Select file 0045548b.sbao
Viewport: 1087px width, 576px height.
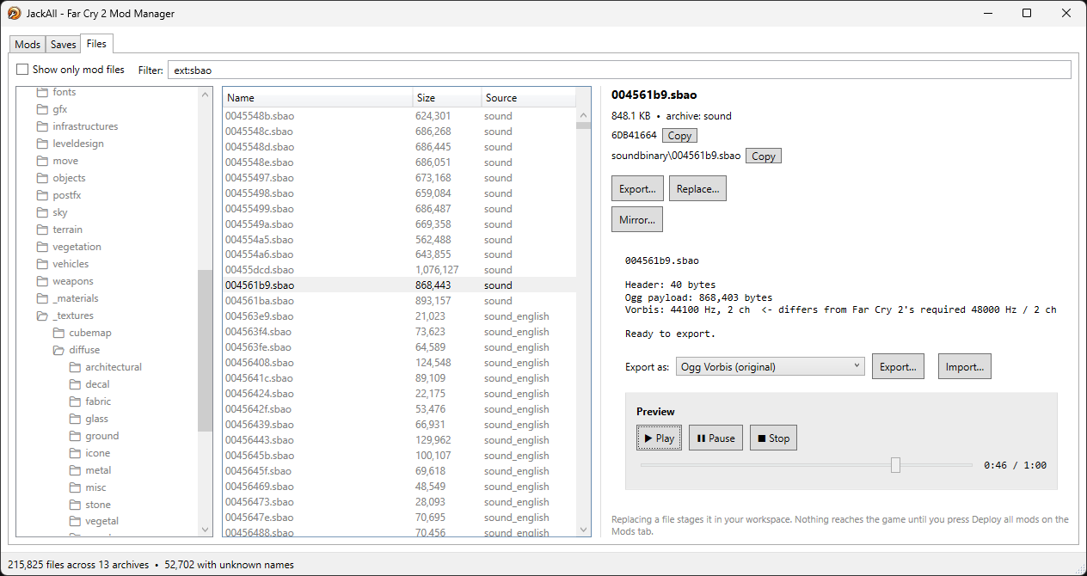click(399, 116)
